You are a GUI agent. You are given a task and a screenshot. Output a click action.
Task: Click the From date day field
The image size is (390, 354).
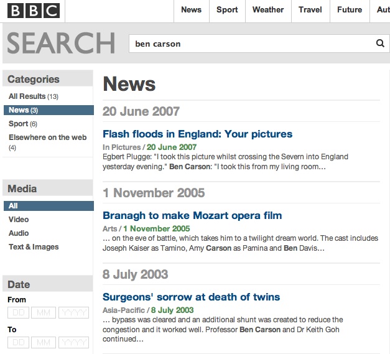pyautogui.click(x=19, y=313)
